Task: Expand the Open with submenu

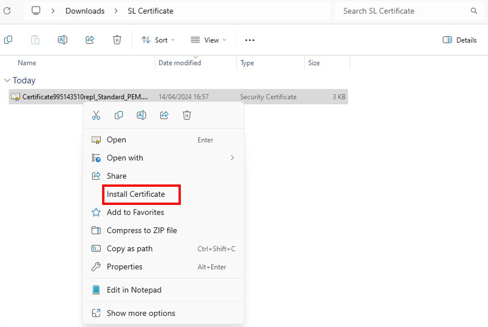Action: [125, 158]
